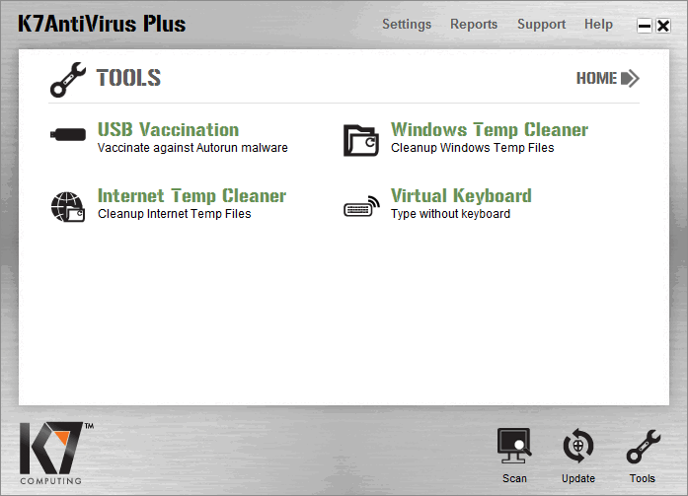688x496 pixels.
Task: Open the Help menu
Action: [598, 24]
